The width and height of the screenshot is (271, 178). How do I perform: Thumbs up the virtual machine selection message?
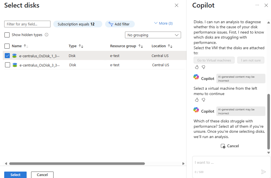(x=197, y=100)
